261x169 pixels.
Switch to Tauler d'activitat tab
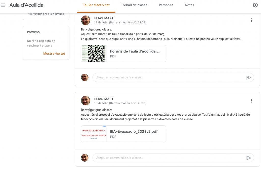[x=96, y=5]
